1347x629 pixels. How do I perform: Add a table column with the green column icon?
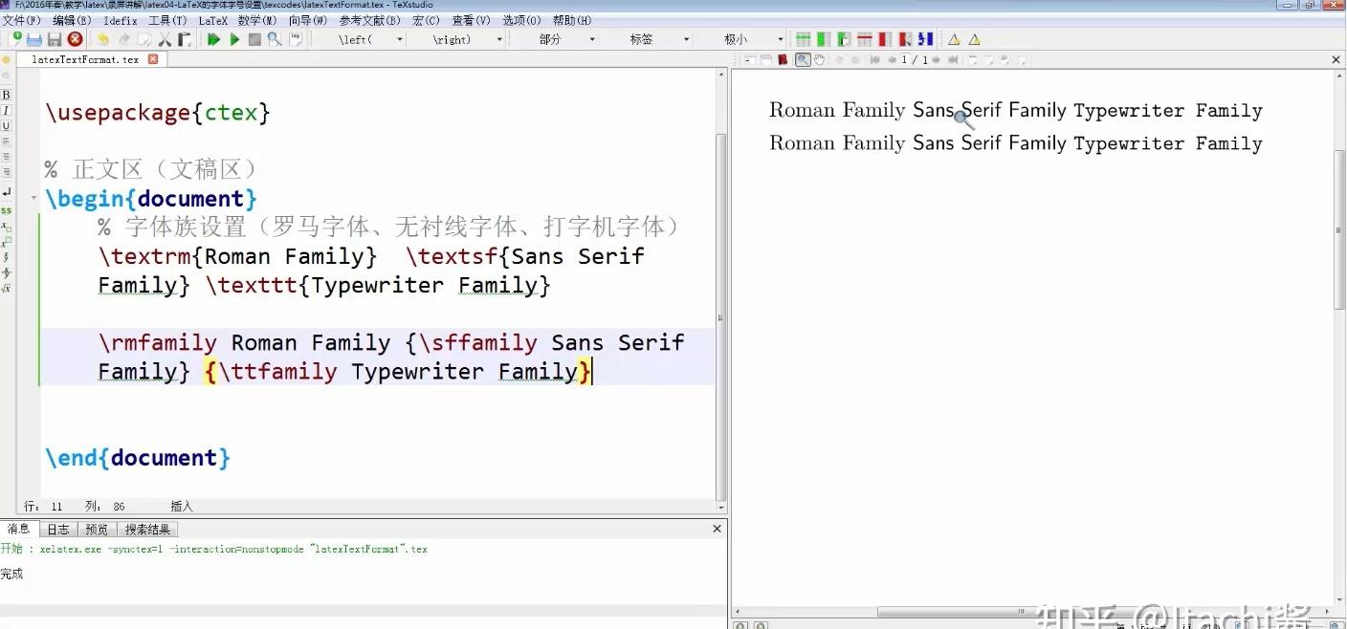824,39
